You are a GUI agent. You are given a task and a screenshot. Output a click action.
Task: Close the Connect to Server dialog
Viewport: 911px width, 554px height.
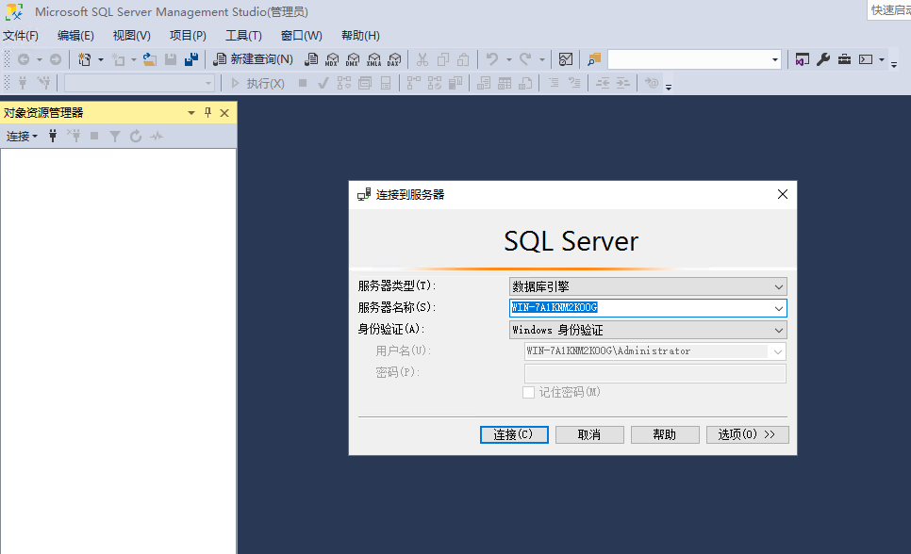783,194
